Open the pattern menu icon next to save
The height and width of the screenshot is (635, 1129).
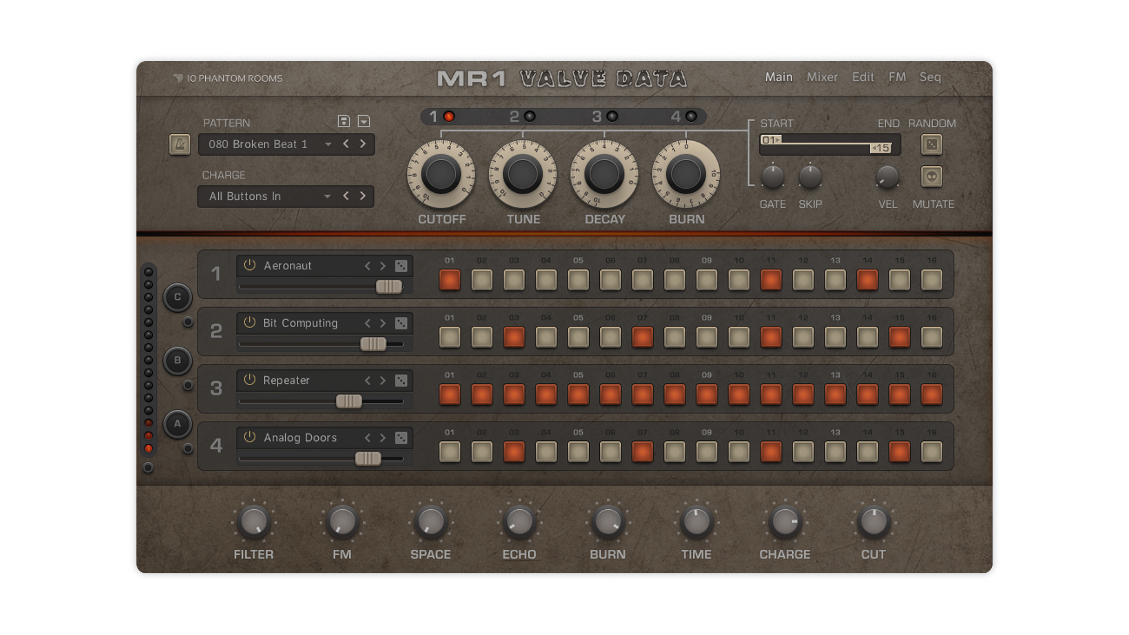point(364,121)
